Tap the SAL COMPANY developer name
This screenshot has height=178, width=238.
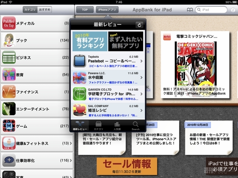tap(98, 106)
